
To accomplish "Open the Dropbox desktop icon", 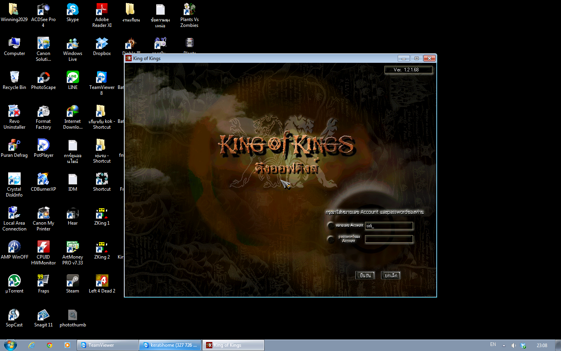I will [102, 46].
